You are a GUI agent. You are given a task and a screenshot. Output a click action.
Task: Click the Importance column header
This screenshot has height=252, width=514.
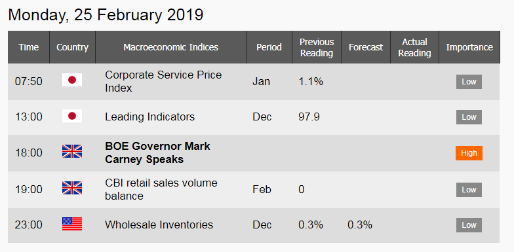click(469, 47)
